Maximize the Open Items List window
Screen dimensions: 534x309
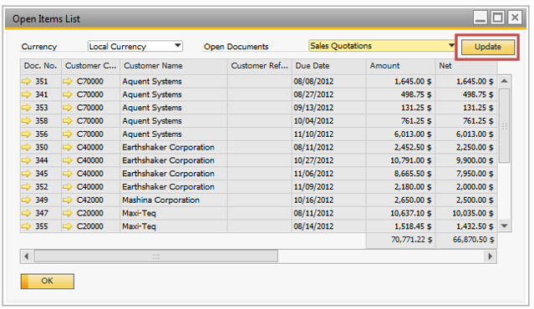(x=497, y=18)
